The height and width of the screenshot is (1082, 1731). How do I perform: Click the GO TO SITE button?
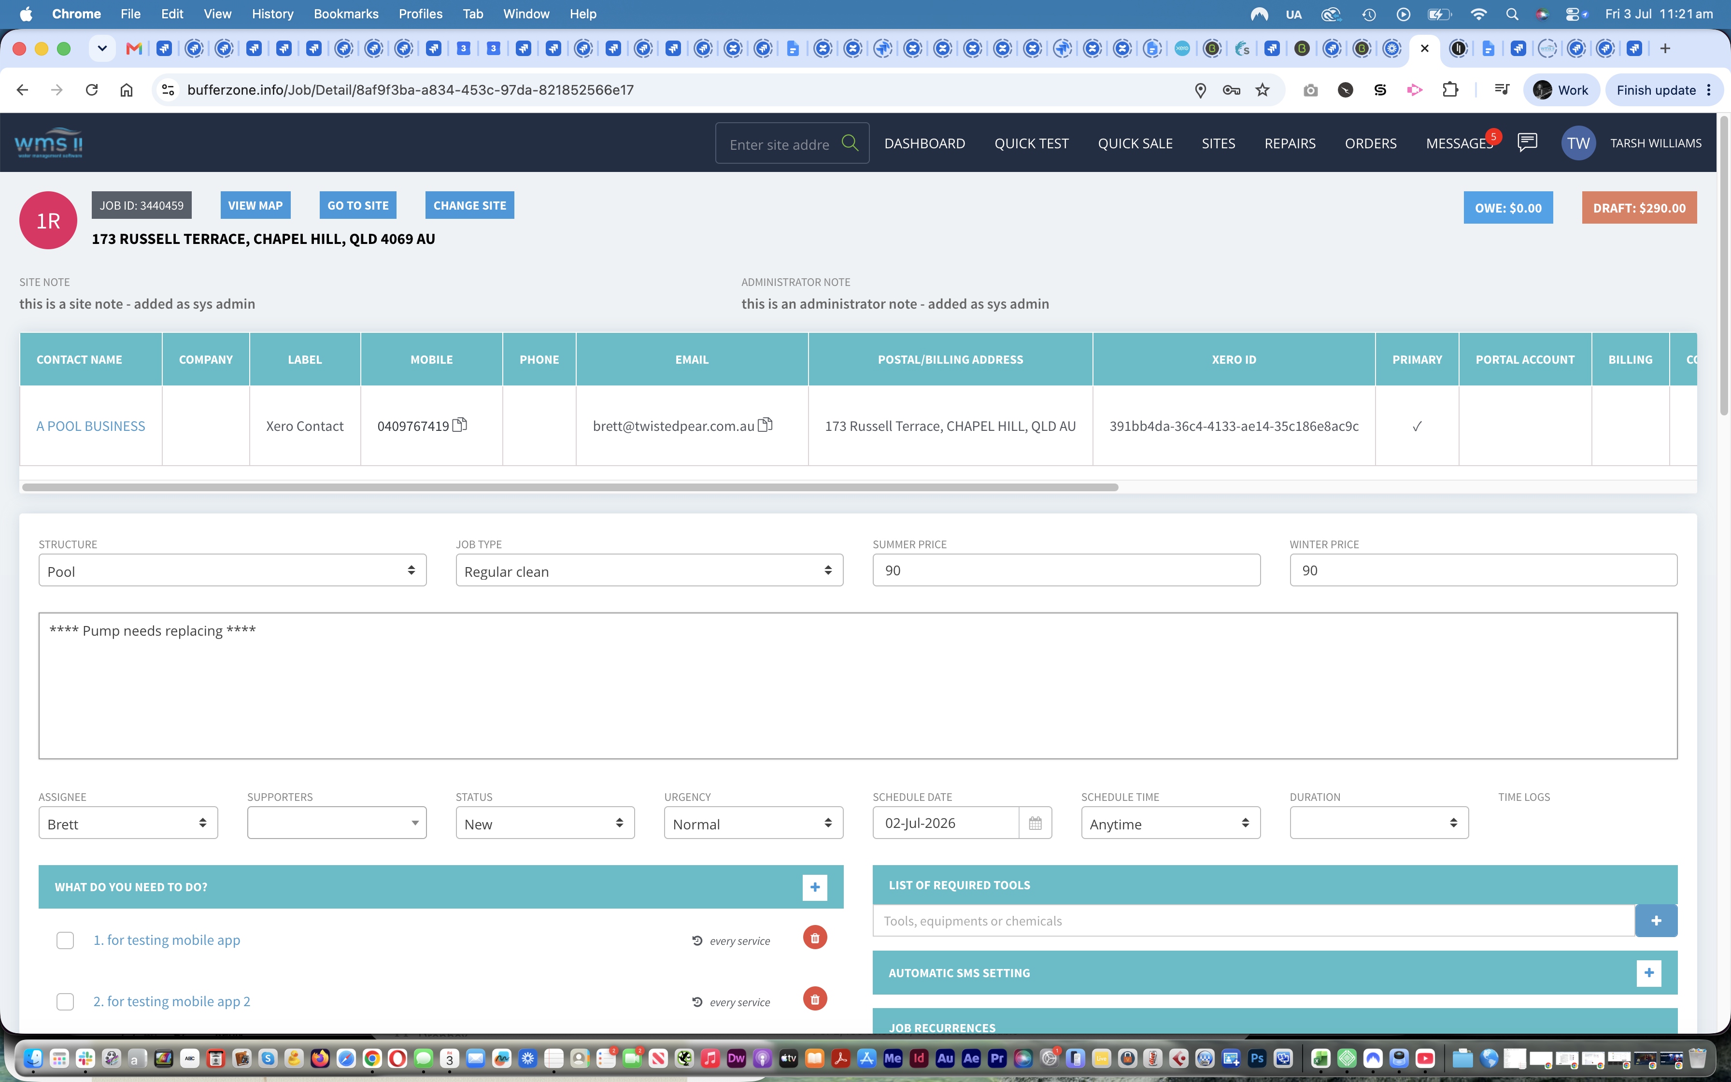pos(357,205)
